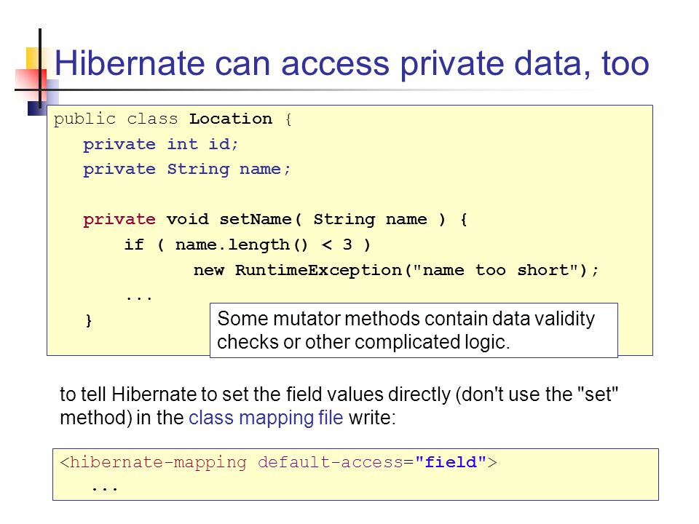The image size is (699, 524).
Task: Click the "if ( name.length() < 3 )" condition
Action: point(248,245)
